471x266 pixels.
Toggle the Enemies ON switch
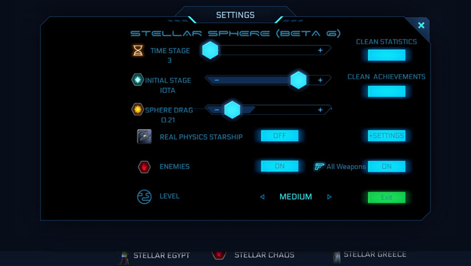click(x=280, y=166)
